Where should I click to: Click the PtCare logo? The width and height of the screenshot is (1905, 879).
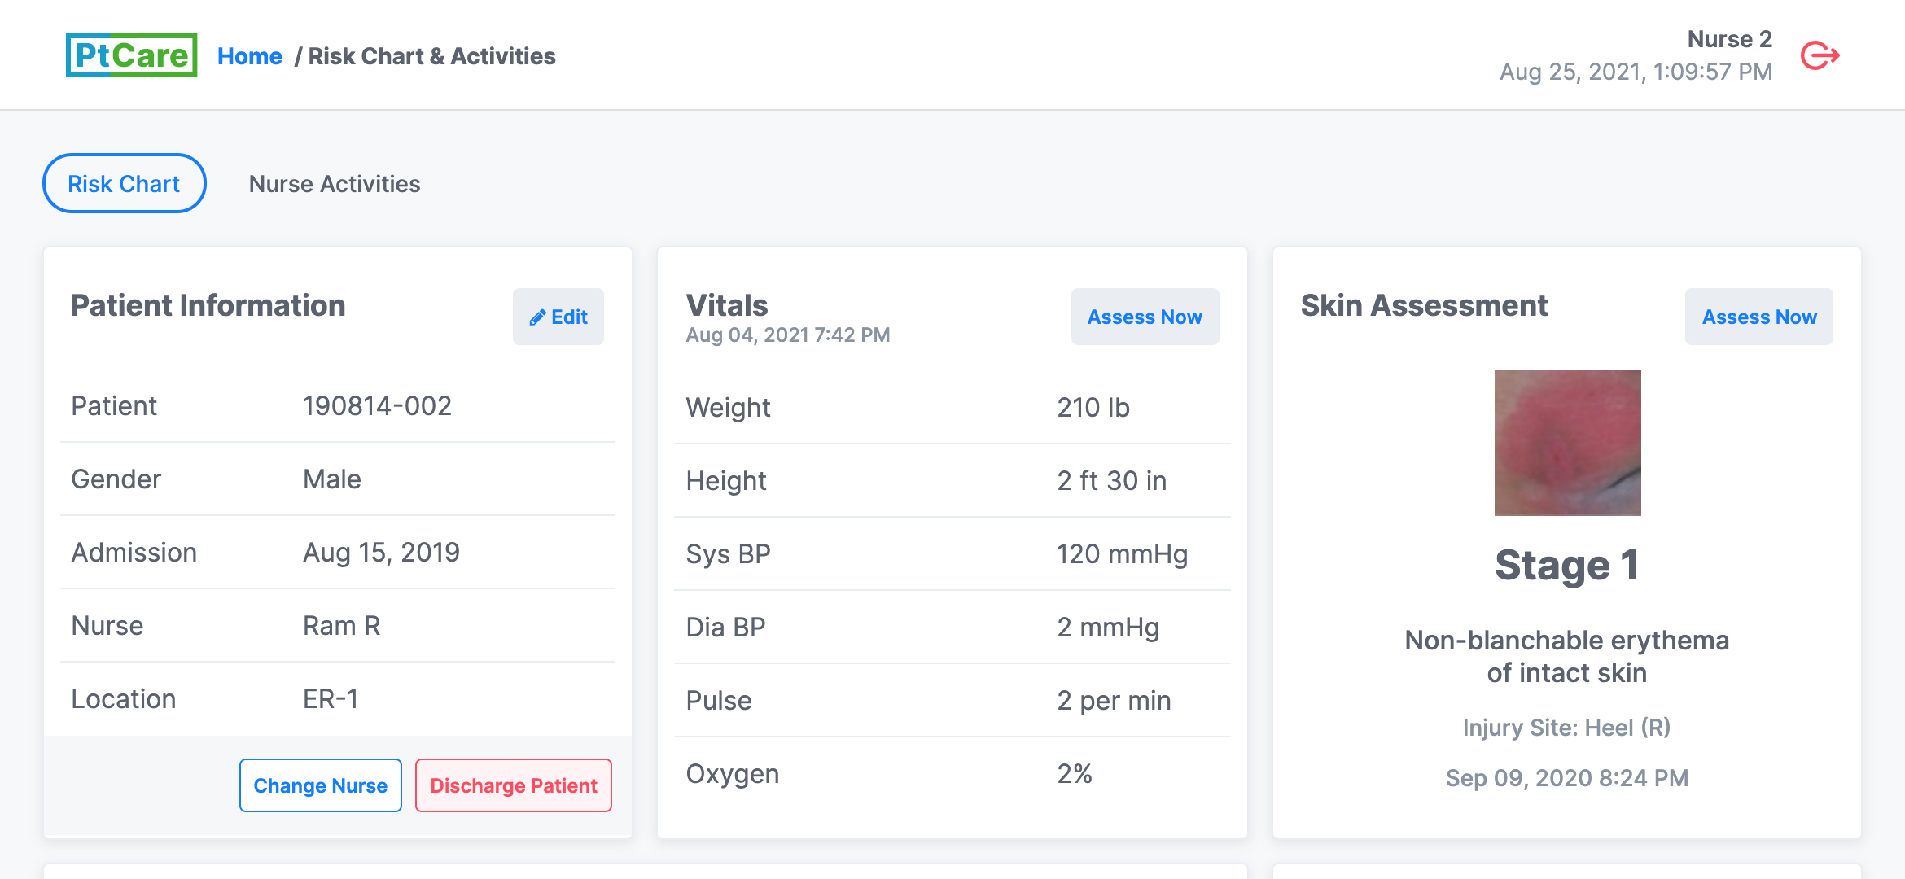click(x=132, y=55)
